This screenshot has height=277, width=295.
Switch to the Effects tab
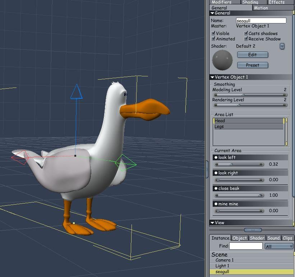click(x=280, y=2)
